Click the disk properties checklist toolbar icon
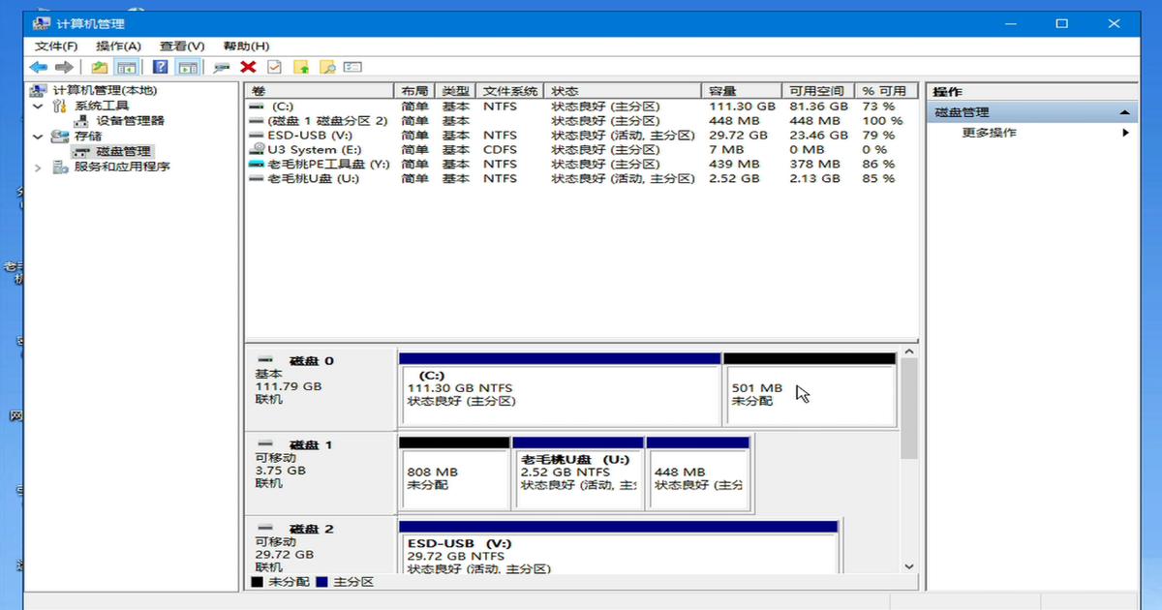This screenshot has width=1162, height=610. pyautogui.click(x=275, y=66)
